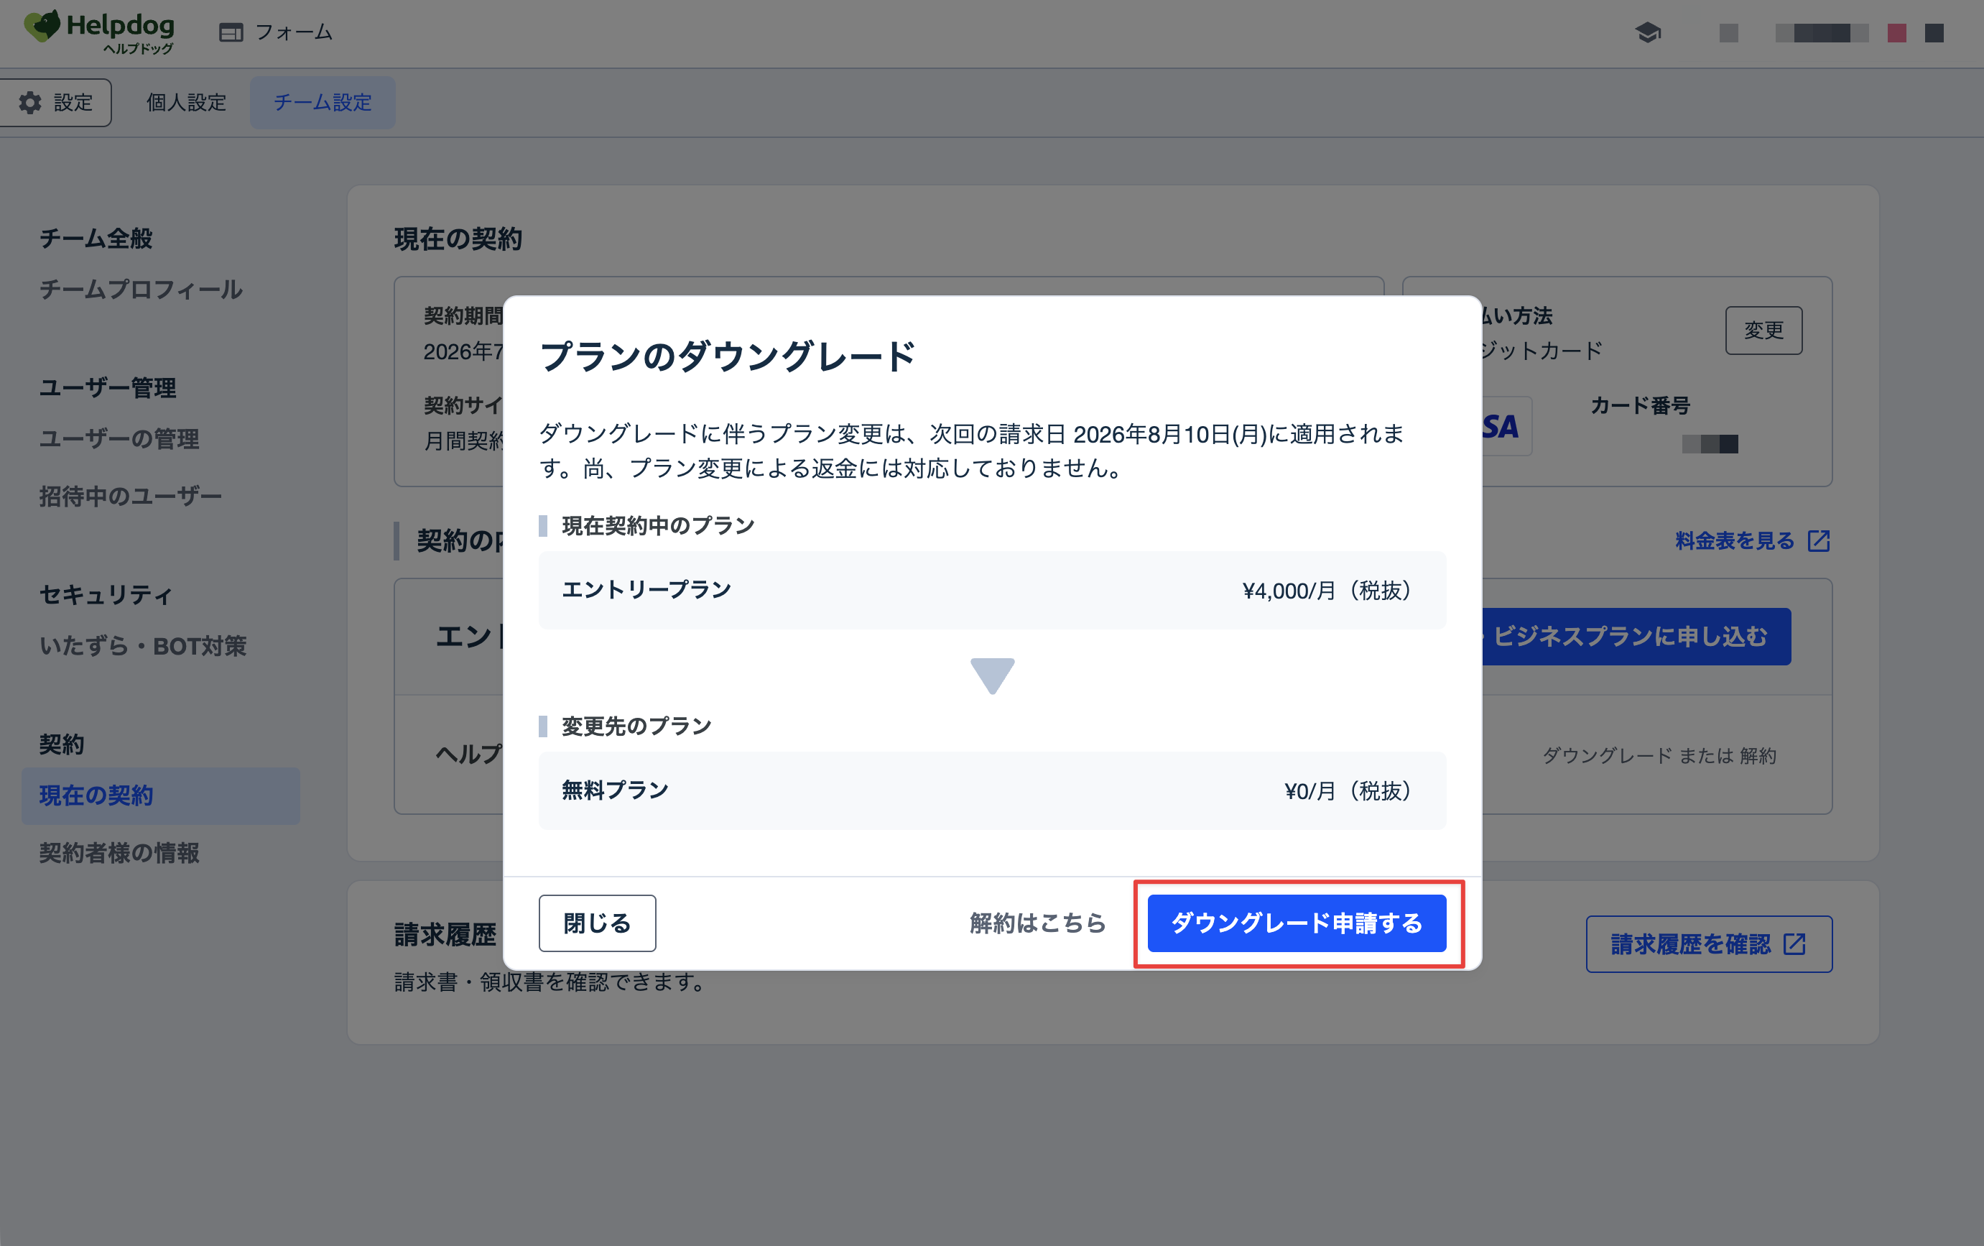The width and height of the screenshot is (1984, 1246).
Task: Open いたずら・BOT対策 in sidebar
Action: (x=143, y=646)
